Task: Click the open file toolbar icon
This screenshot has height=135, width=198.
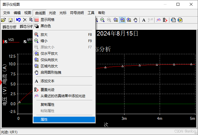Action: (x=3, y=20)
